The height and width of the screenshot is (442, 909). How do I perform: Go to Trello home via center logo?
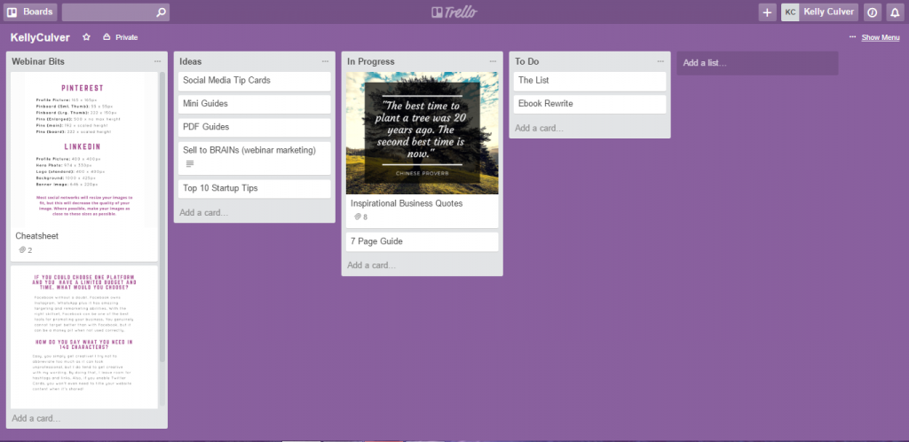pyautogui.click(x=454, y=12)
